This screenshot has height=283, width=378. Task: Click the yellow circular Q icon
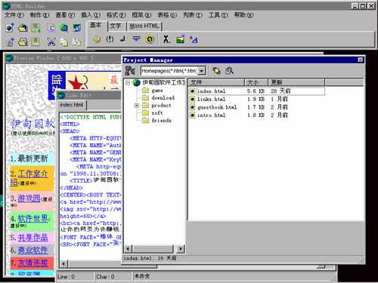pyautogui.click(x=150, y=39)
